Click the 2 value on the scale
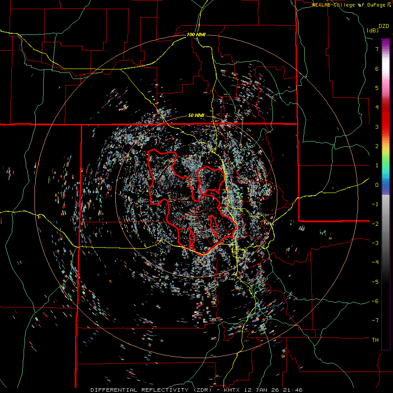 point(377,146)
